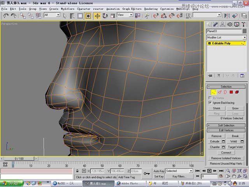Switch to Polygon sub-object level
This screenshot has height=187, width=249.
point(231,92)
